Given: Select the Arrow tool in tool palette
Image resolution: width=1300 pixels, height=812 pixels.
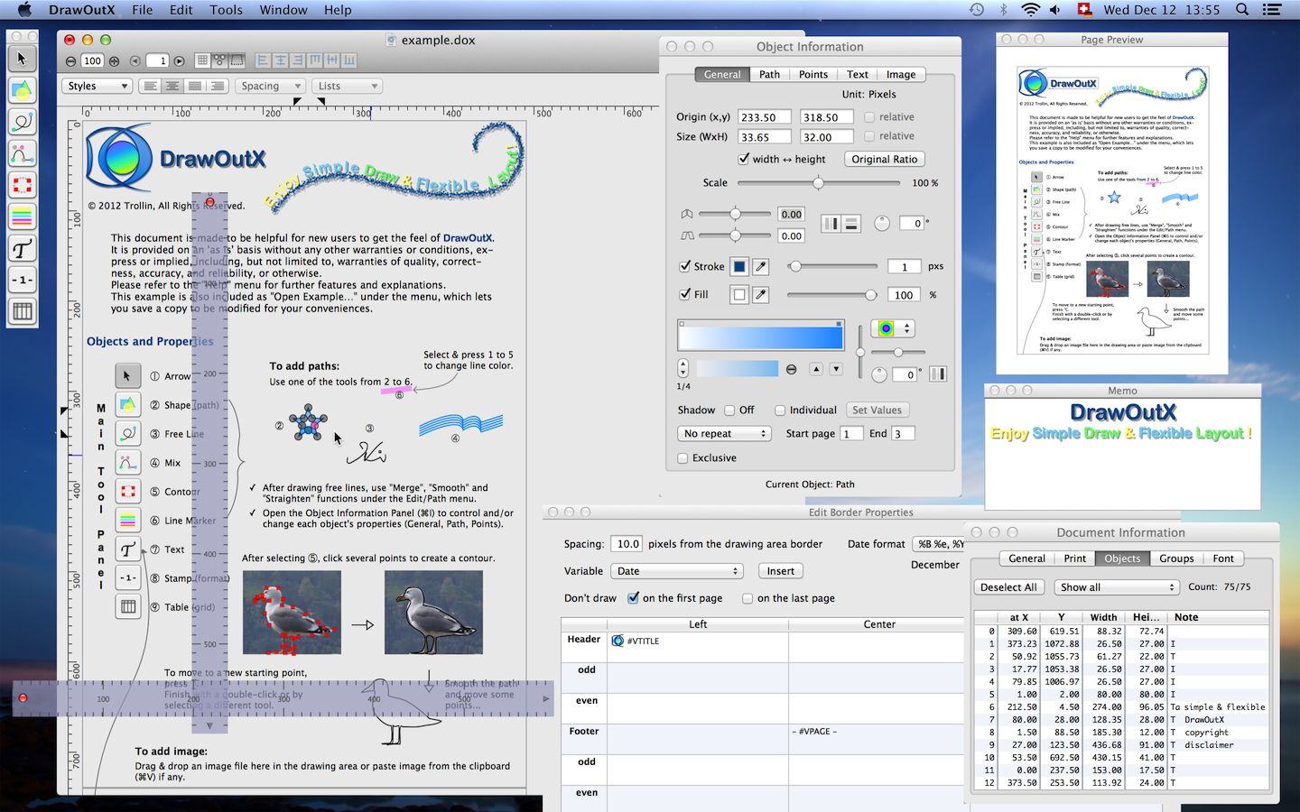Looking at the screenshot, I should (x=22, y=59).
